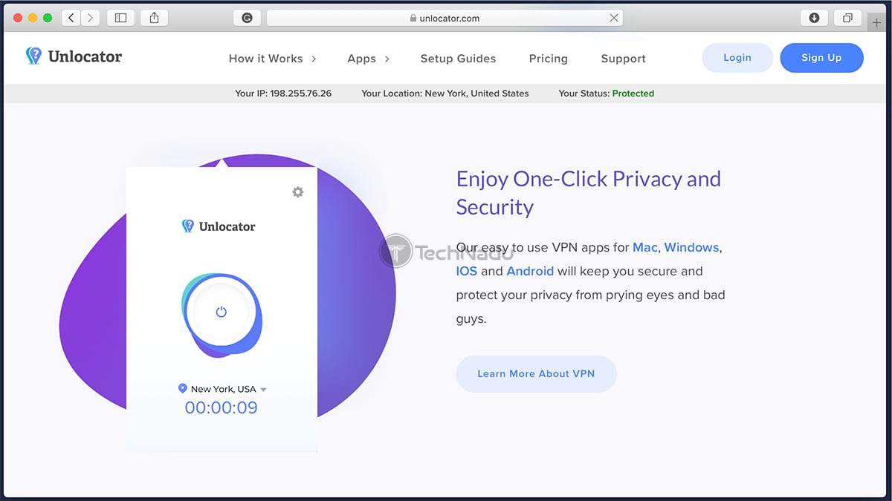Viewport: 892px width, 501px height.
Task: Click the back navigation arrow
Action: (71, 17)
